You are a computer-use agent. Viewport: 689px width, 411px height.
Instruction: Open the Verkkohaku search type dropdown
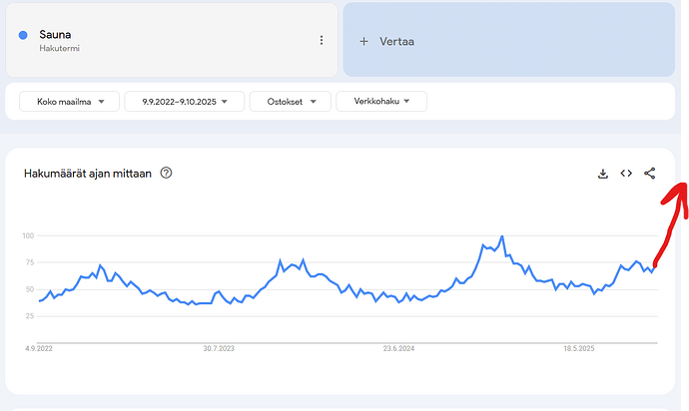[x=381, y=102]
